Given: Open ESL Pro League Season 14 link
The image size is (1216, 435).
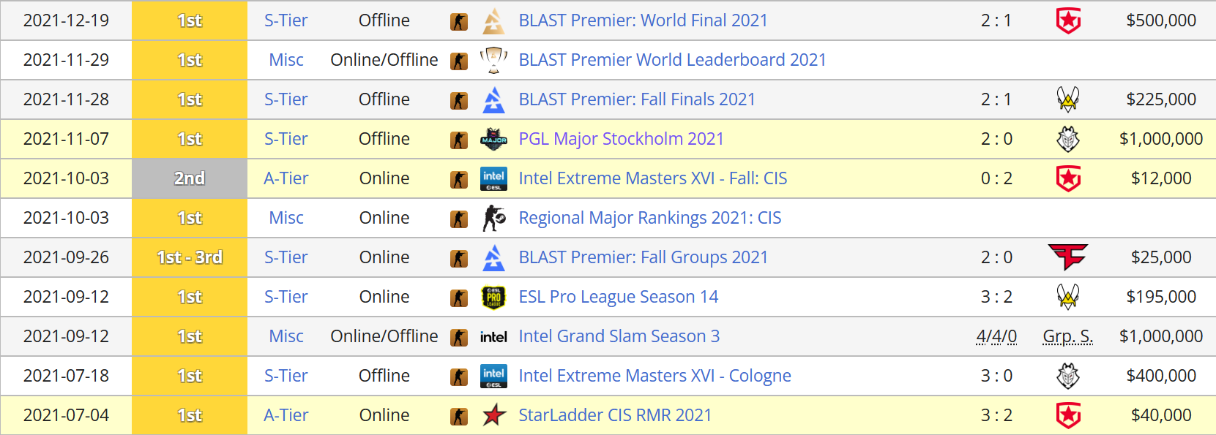Looking at the screenshot, I should pos(618,297).
